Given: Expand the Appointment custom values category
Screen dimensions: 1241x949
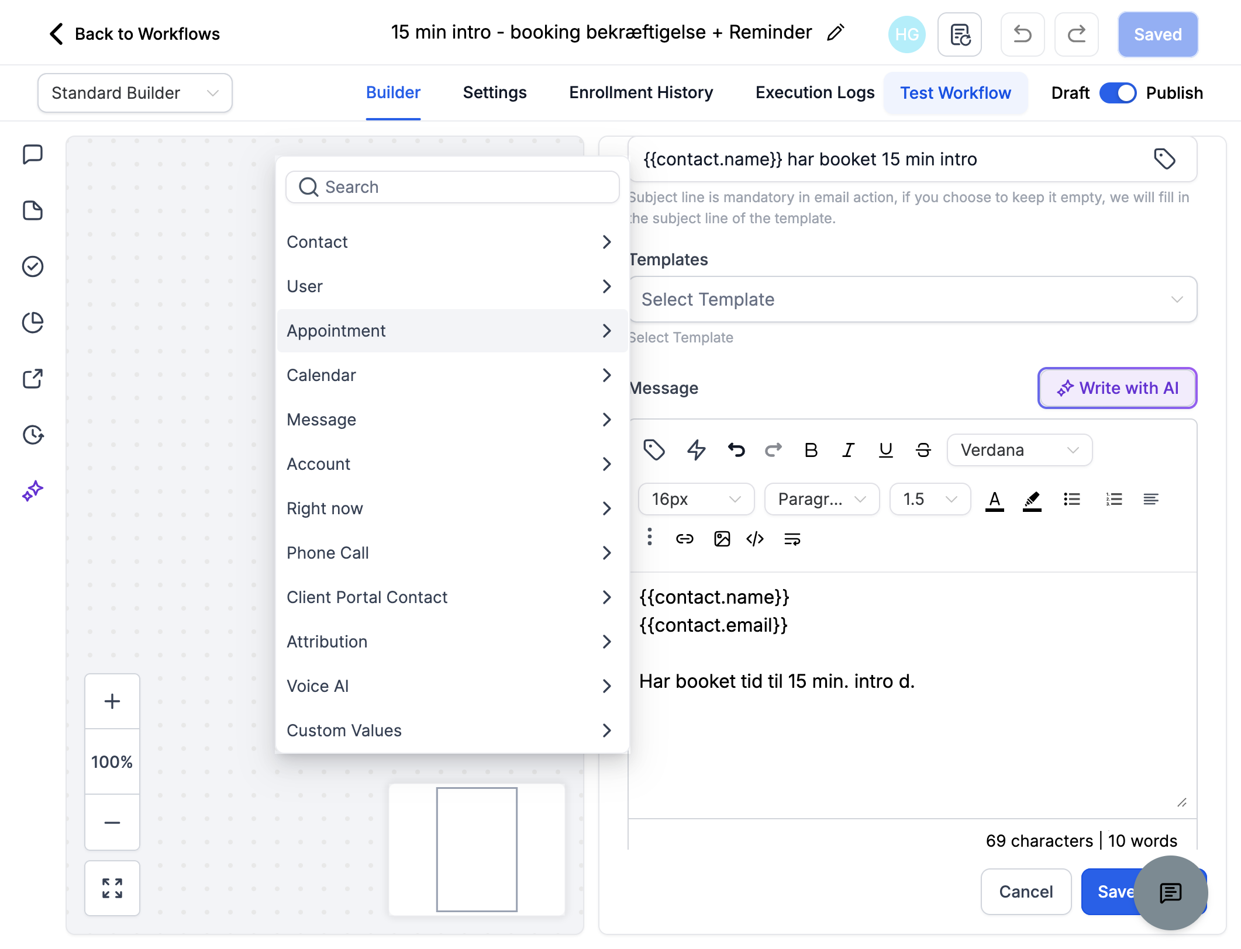Looking at the screenshot, I should [452, 331].
